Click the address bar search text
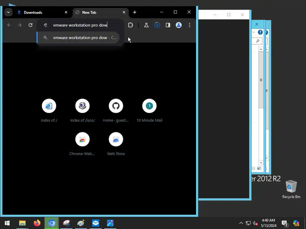 (x=80, y=25)
